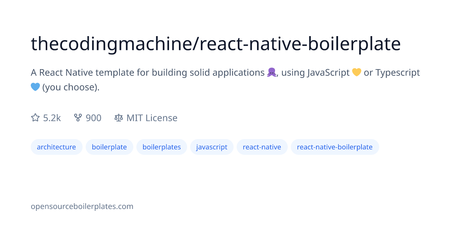Select the fork network icon
461x242 pixels.
tap(78, 118)
